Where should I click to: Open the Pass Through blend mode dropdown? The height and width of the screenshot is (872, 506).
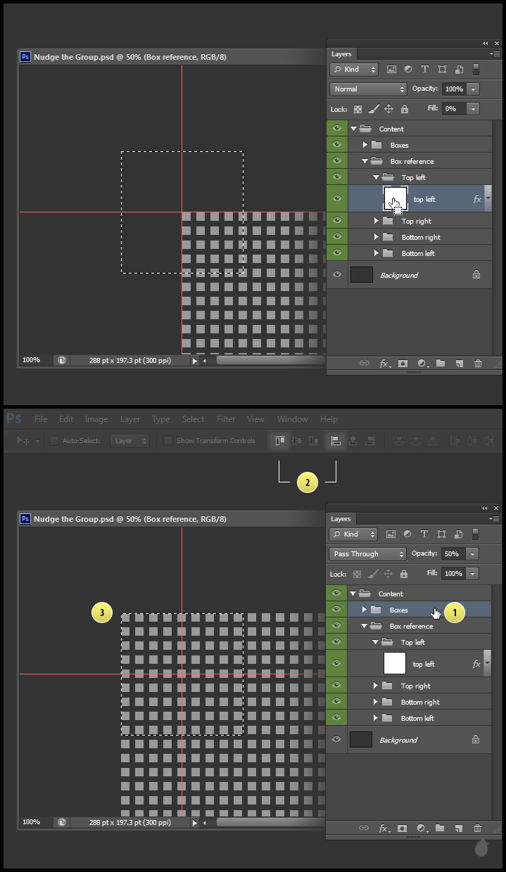coord(367,554)
